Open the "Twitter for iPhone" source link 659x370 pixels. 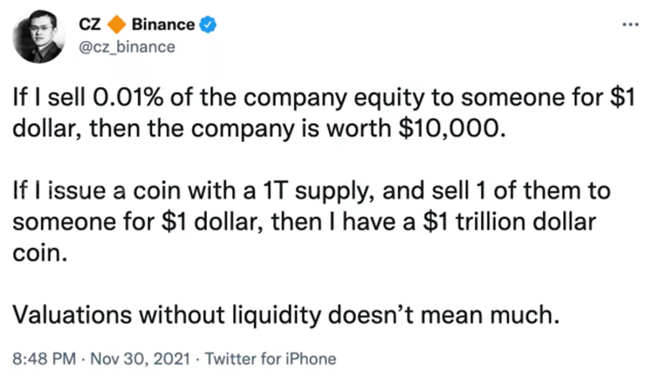(x=270, y=359)
